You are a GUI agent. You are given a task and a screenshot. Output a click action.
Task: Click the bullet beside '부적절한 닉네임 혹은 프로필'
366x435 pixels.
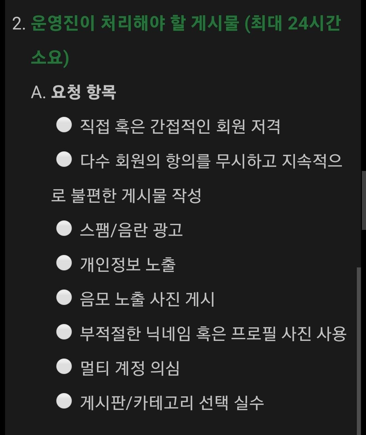[x=64, y=332]
